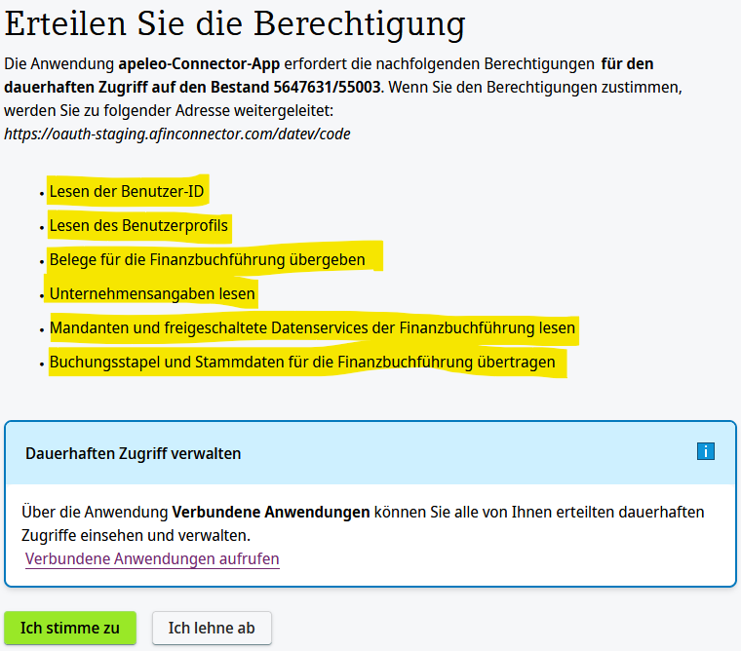Decline via 'Ich lehne ab' button
Image resolution: width=741 pixels, height=651 pixels.
(212, 628)
